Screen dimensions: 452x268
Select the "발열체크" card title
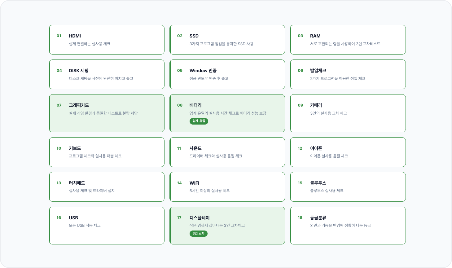tap(318, 71)
